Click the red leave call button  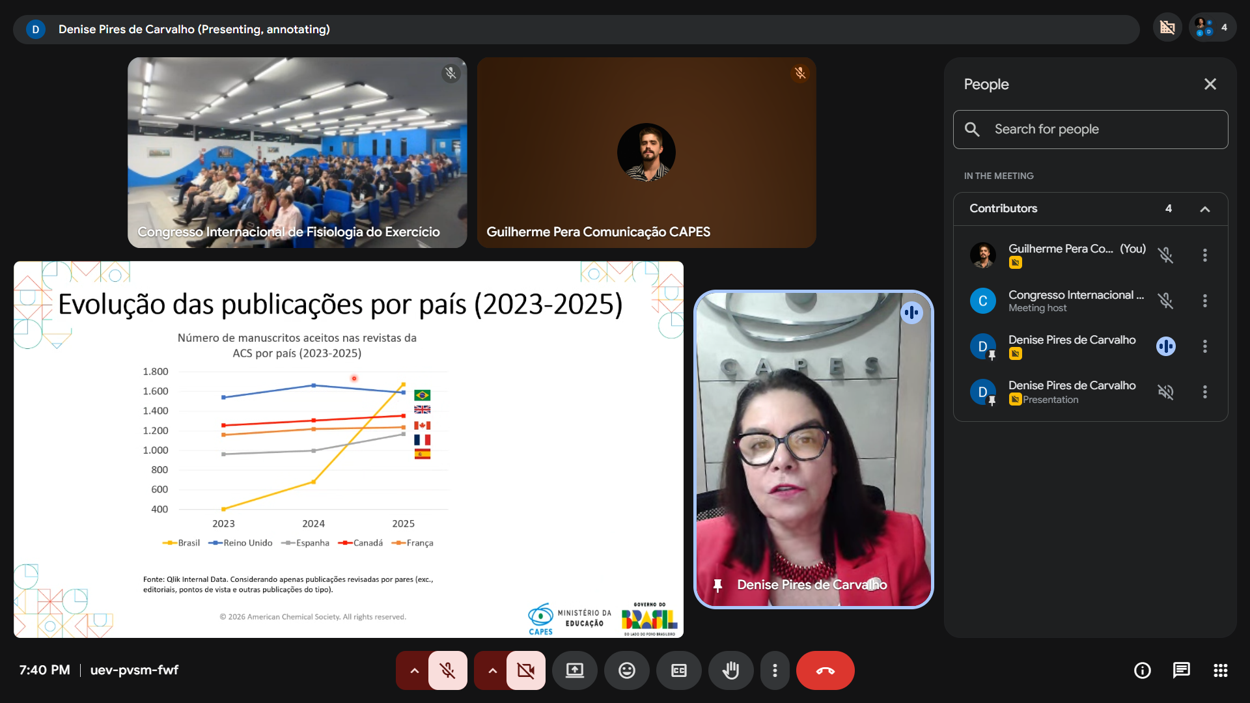825,670
